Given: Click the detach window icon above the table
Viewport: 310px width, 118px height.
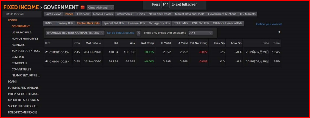Looking at the screenshot, I should [x=279, y=32].
